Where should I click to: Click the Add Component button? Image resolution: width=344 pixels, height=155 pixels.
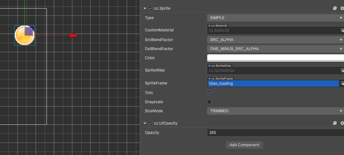(244, 145)
